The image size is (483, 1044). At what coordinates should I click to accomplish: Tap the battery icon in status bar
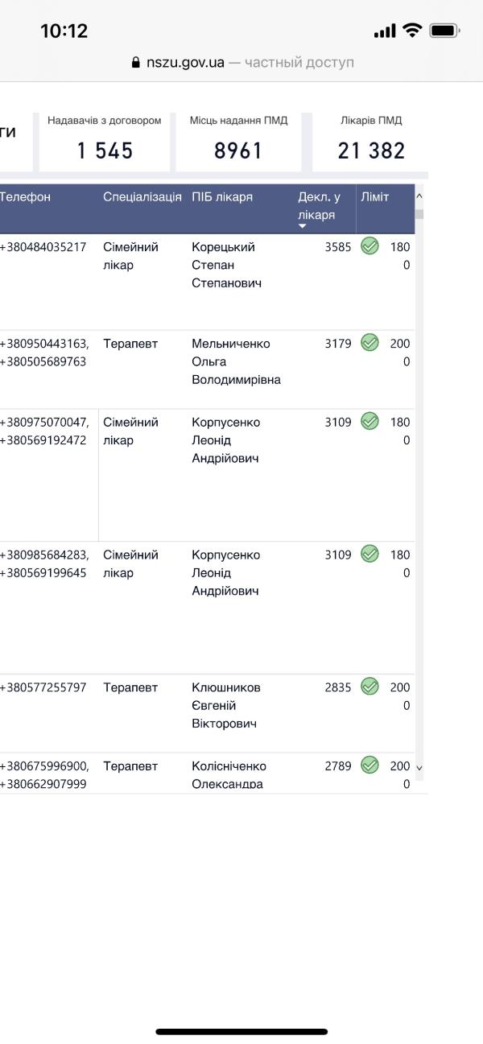click(444, 31)
